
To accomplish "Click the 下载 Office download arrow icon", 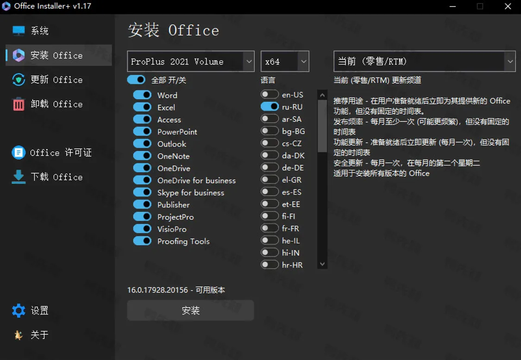I will 19,177.
